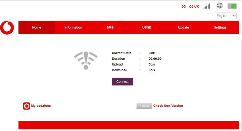
Task: Follow the My vodafone link text
Action: tap(41, 106)
